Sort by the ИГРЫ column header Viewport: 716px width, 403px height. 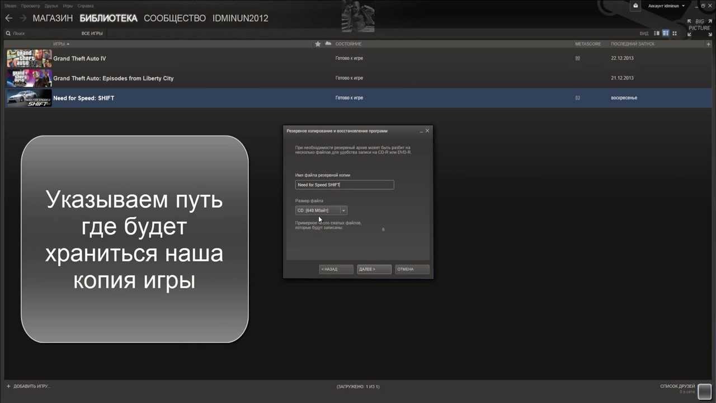[x=61, y=44]
